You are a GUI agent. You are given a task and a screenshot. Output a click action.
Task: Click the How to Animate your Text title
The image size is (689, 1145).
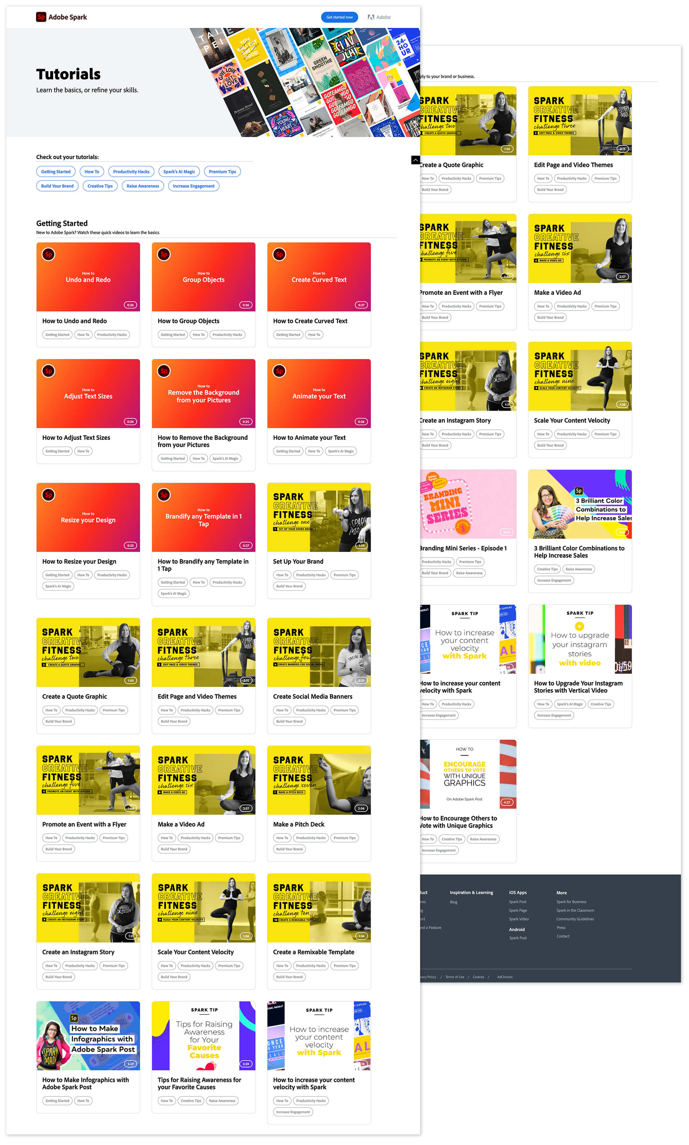click(x=309, y=437)
